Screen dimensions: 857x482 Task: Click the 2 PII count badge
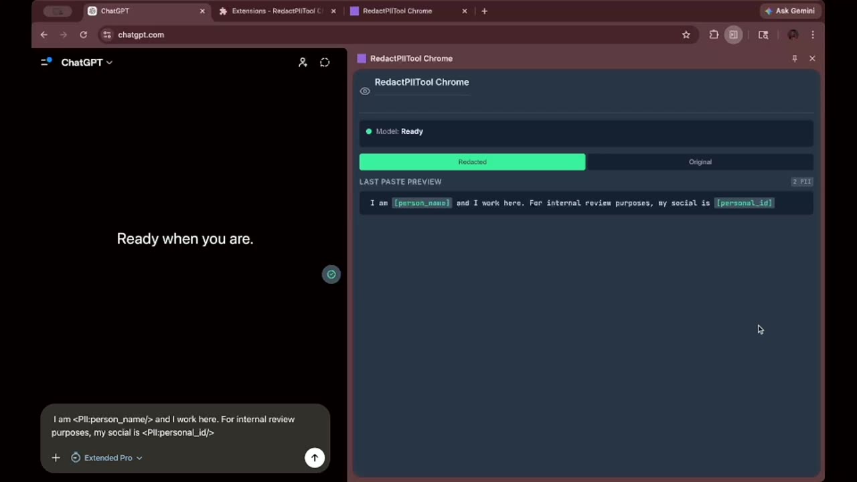click(x=802, y=181)
